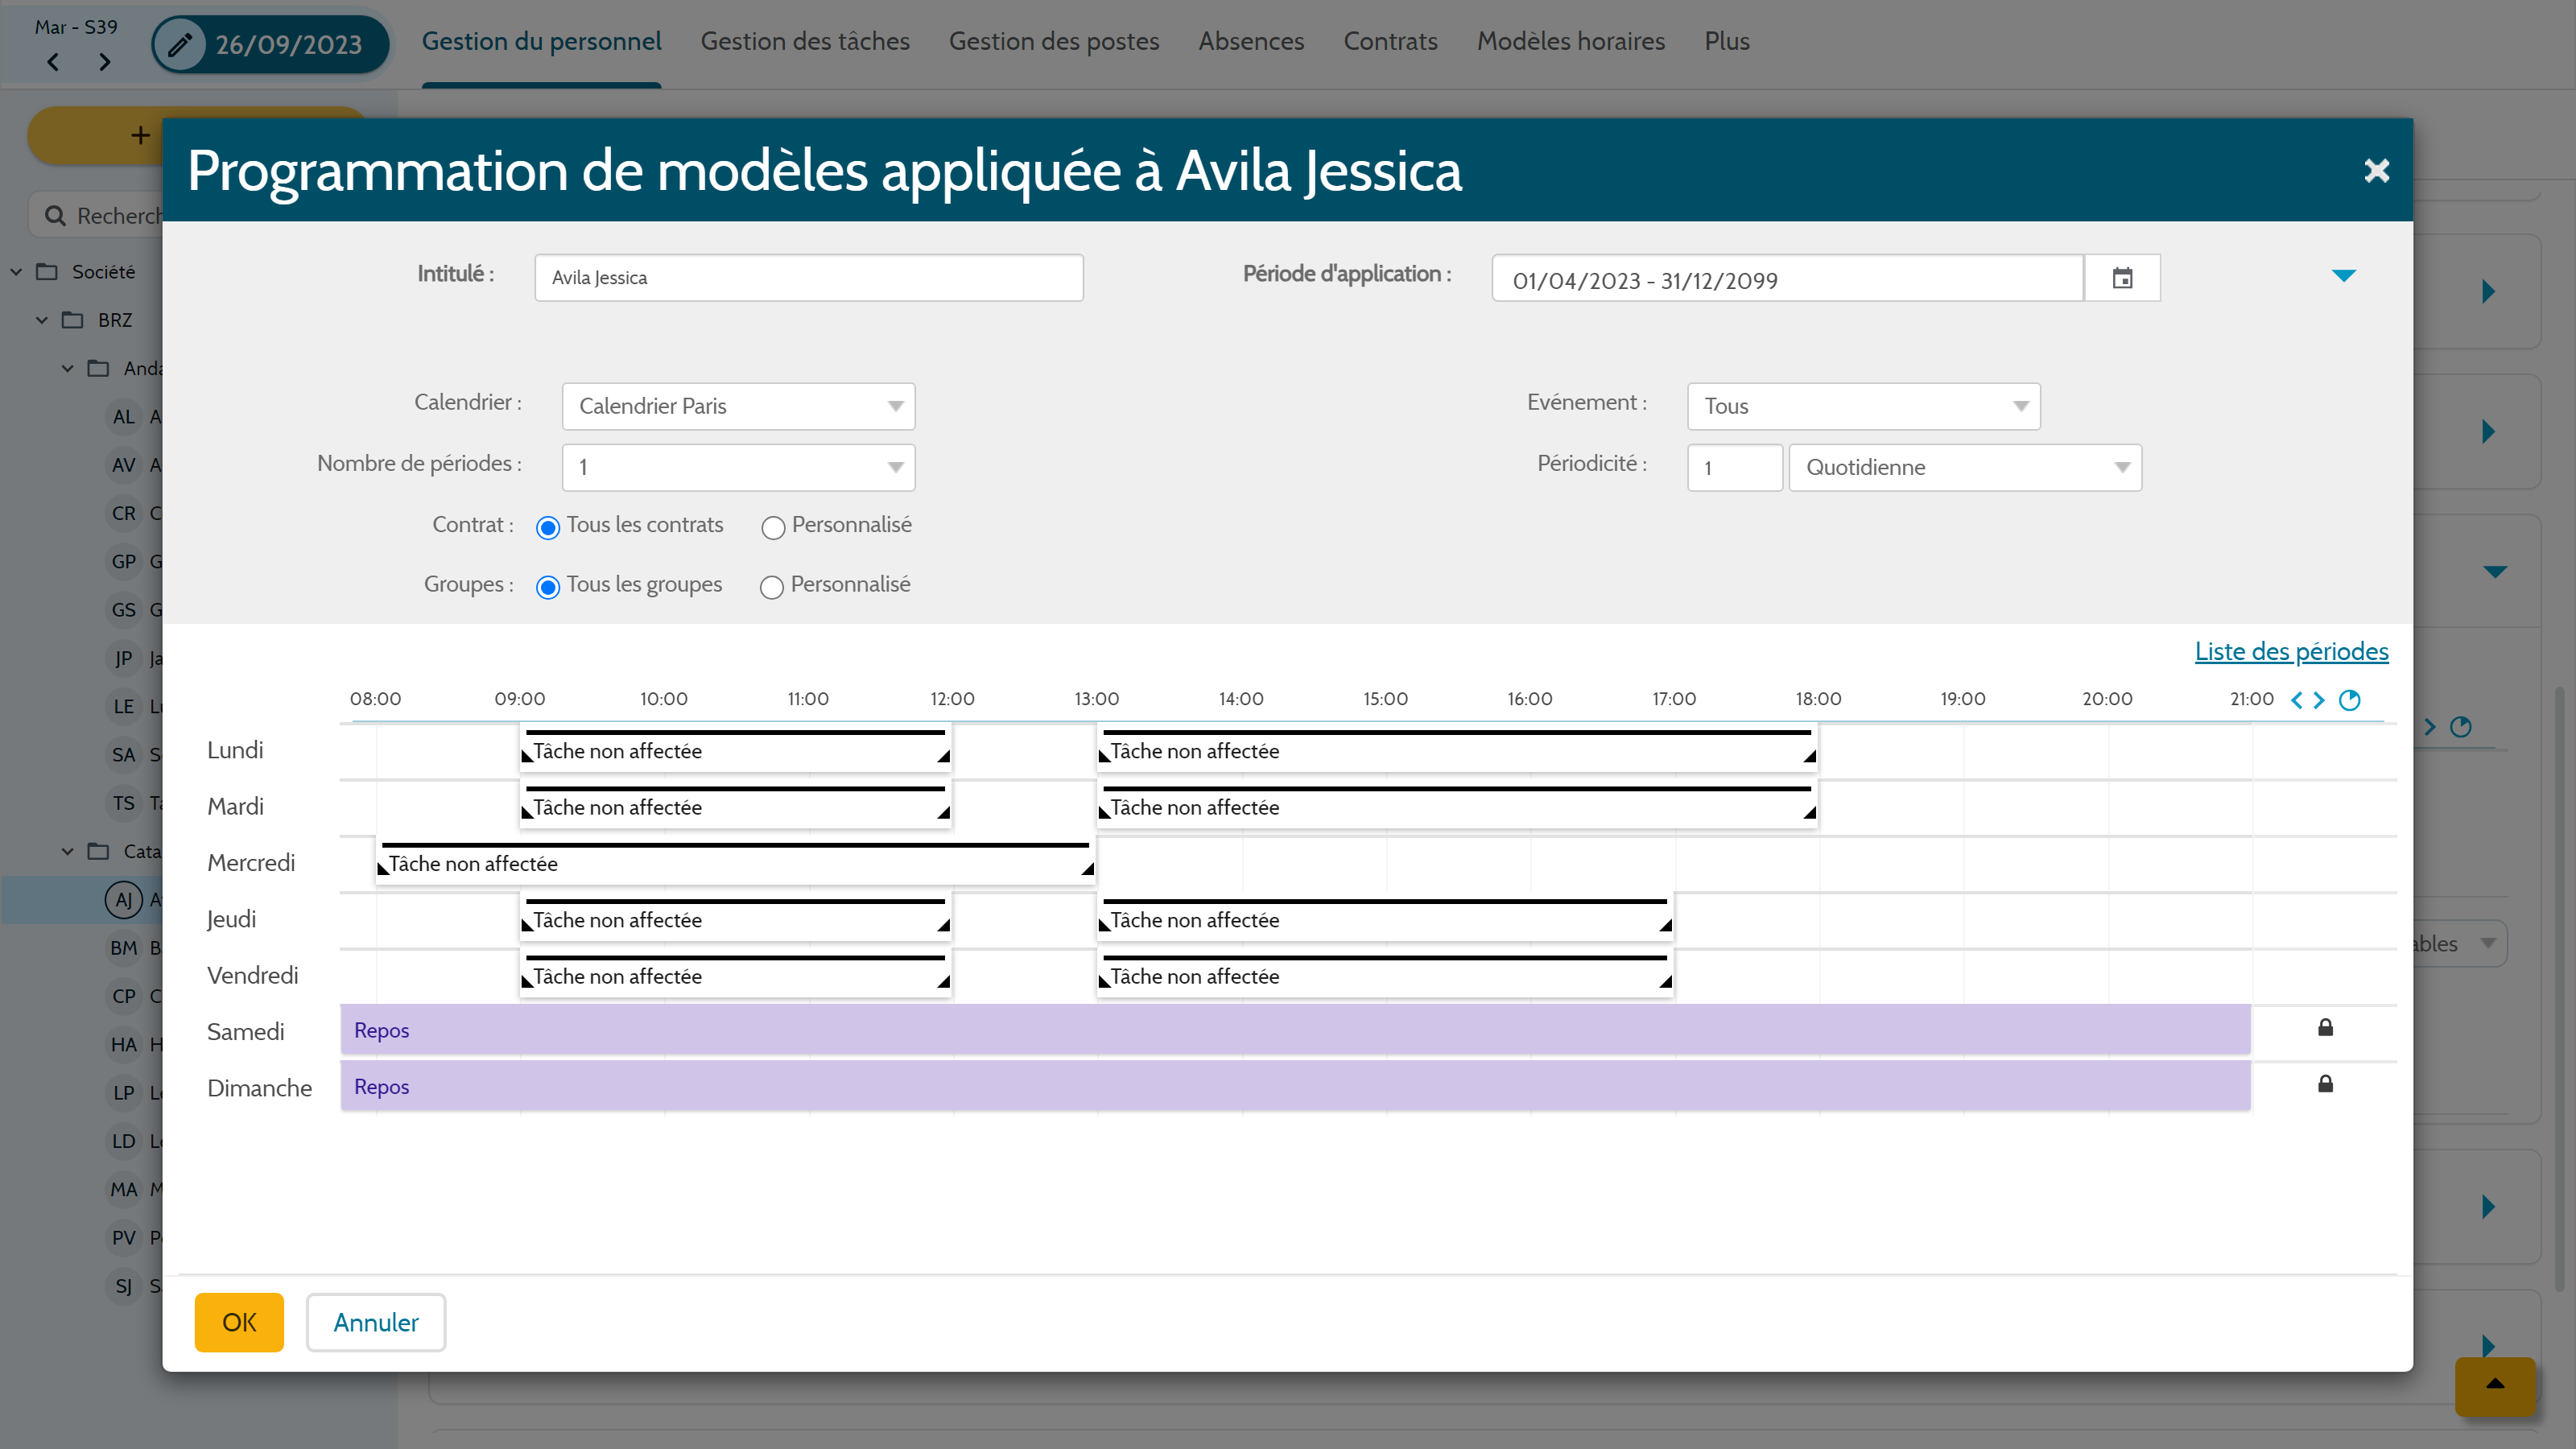
Task: Click the Dimanche Repos bar
Action: tap(1295, 1086)
